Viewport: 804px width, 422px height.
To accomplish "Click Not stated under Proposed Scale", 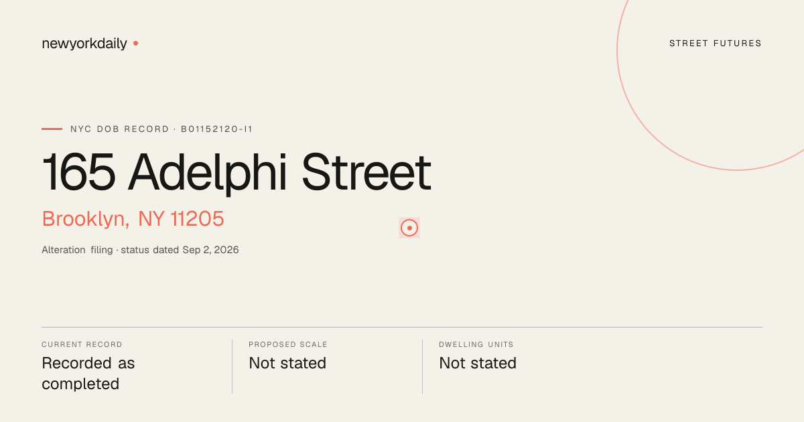I will pyautogui.click(x=287, y=363).
